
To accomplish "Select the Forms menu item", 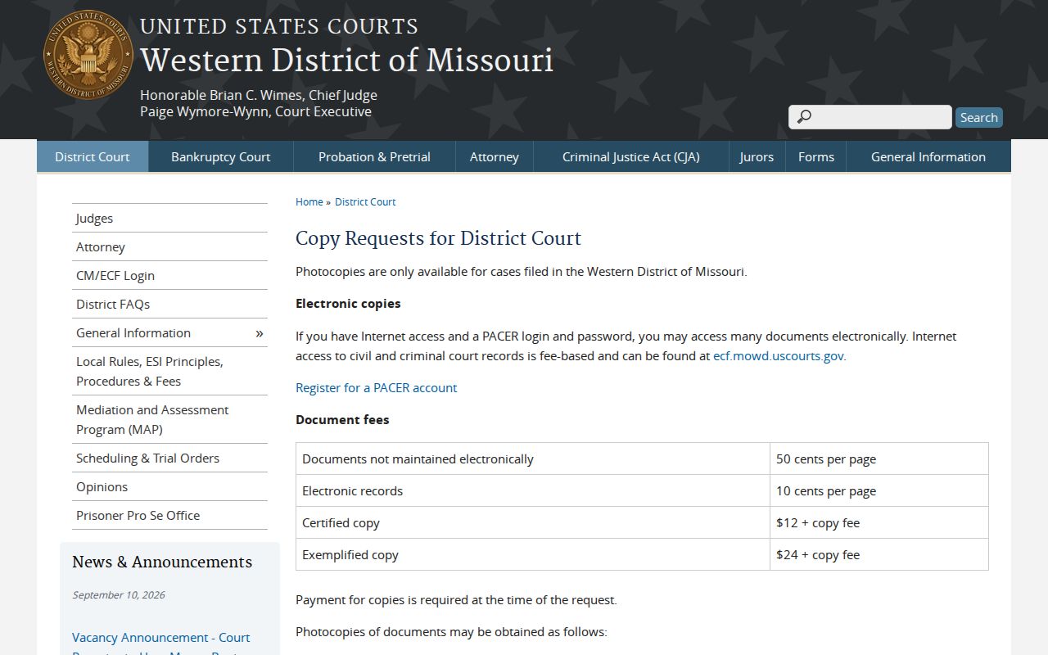I will pos(816,156).
